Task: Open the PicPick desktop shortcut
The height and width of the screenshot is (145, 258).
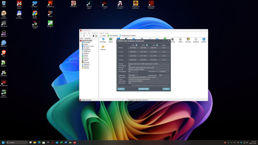Action: point(50,14)
